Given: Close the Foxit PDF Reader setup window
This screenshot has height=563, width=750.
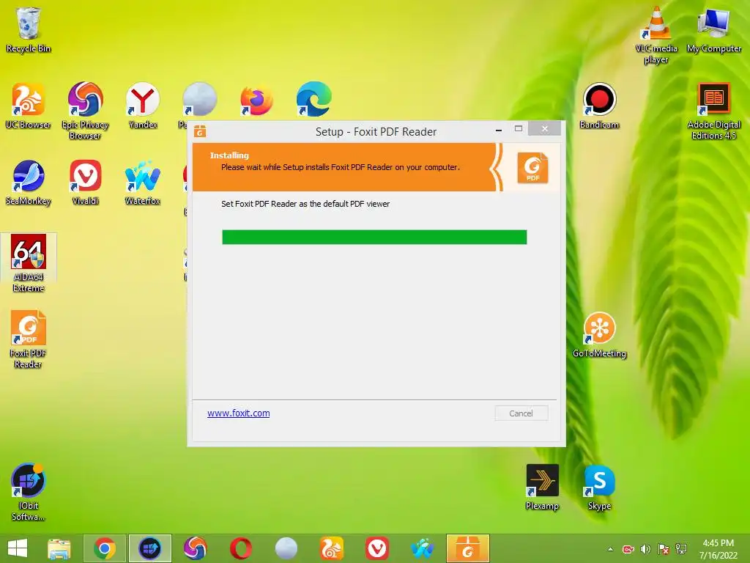Looking at the screenshot, I should 544,129.
